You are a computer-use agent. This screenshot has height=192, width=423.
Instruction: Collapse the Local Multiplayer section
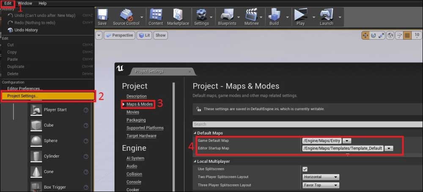195,161
